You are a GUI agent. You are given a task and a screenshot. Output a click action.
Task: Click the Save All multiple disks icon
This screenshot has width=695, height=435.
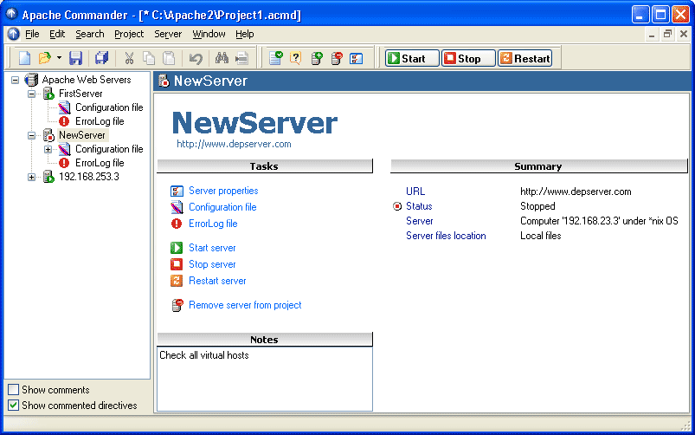pyautogui.click(x=101, y=58)
